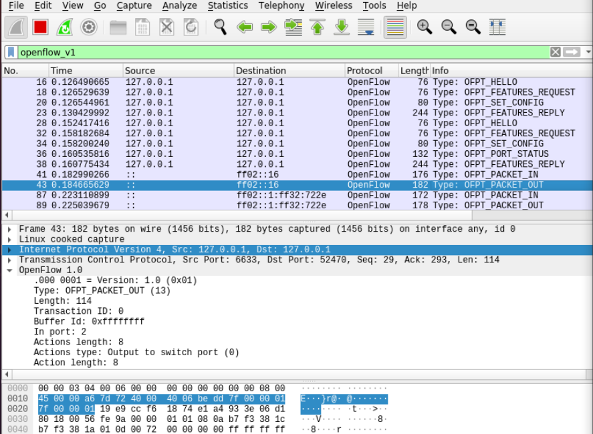Select packet 36 OFPT_PORT_STATUS row
The height and width of the screenshot is (434, 593).
pyautogui.click(x=297, y=154)
